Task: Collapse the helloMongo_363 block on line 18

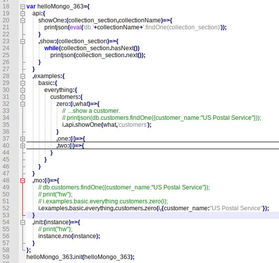Action: pyautogui.click(x=22, y=7)
